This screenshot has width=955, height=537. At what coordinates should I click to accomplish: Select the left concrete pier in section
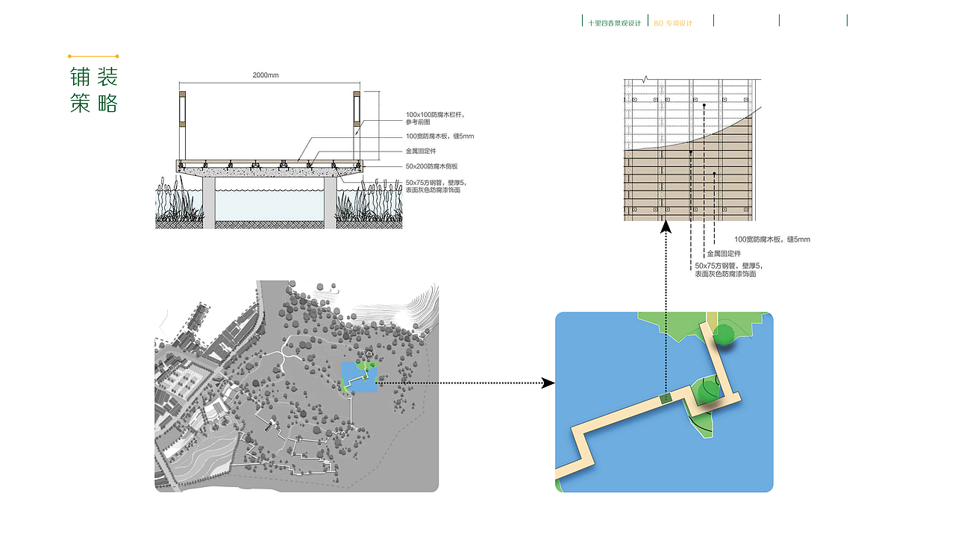click(208, 202)
